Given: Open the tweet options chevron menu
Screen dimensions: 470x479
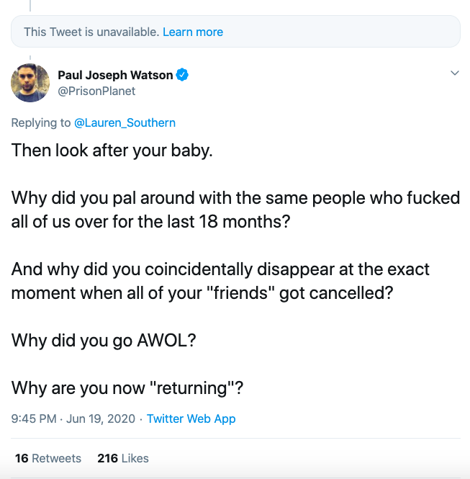Looking at the screenshot, I should click(x=454, y=73).
